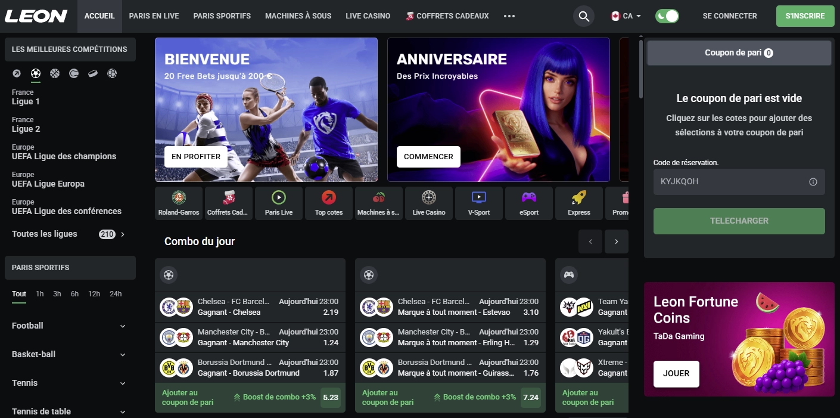Click En Profiter on welcome banner

[x=195, y=157]
